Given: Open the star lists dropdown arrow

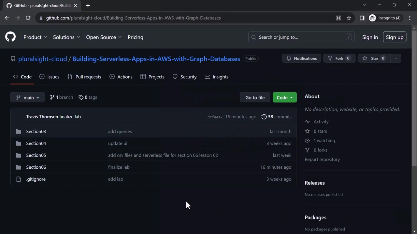Looking at the screenshot, I should point(395,58).
